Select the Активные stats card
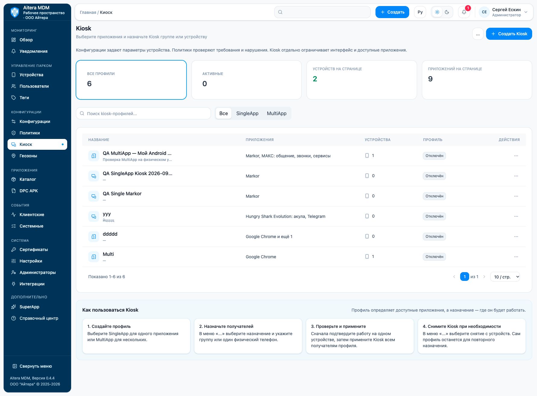Image resolution: width=537 pixels, height=396 pixels. [247, 80]
